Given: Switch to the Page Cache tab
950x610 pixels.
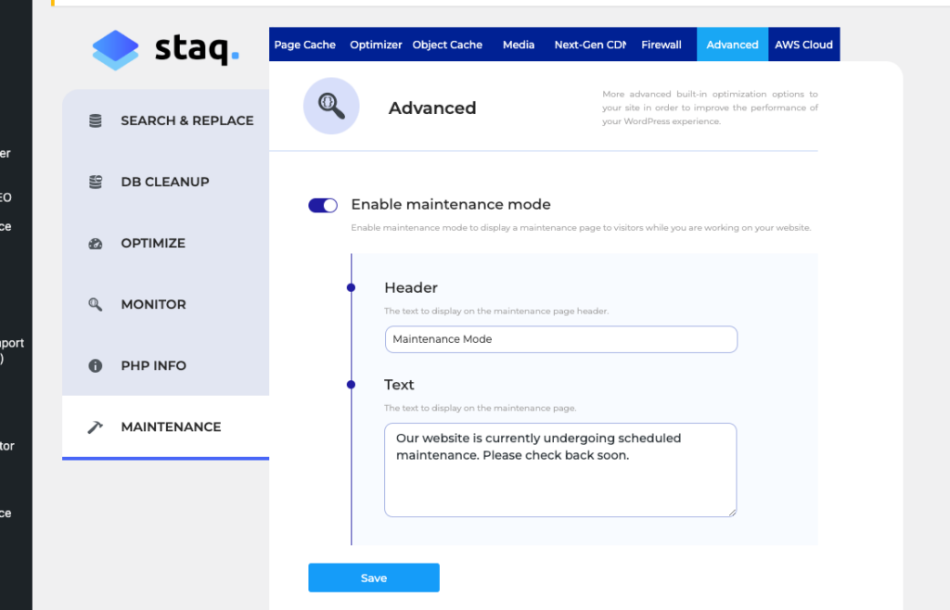Looking at the screenshot, I should [x=305, y=44].
